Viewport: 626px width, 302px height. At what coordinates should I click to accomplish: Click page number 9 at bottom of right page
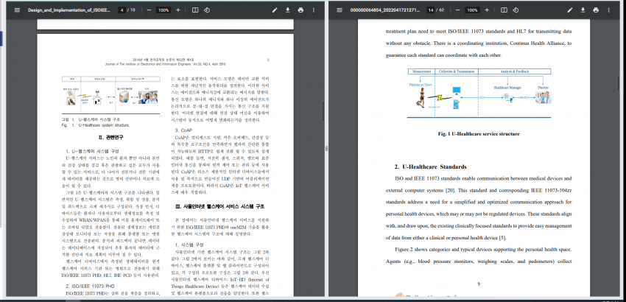tap(478, 284)
